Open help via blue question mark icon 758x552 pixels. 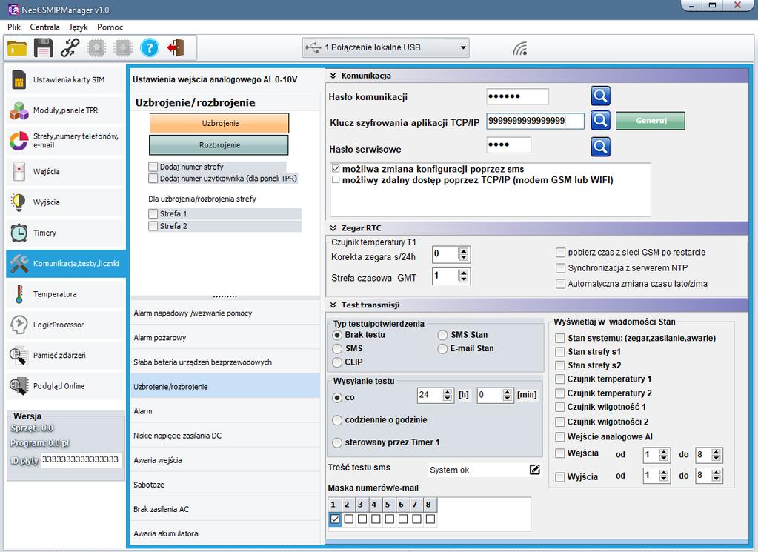tap(150, 48)
